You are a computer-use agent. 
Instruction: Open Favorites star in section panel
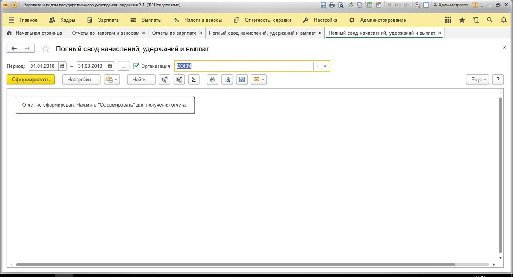tap(462, 20)
